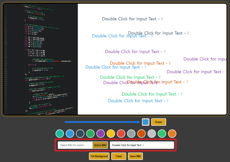Select the yellow color circle

point(111,133)
